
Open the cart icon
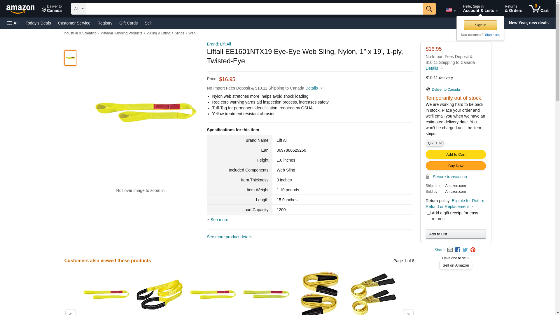click(539, 9)
